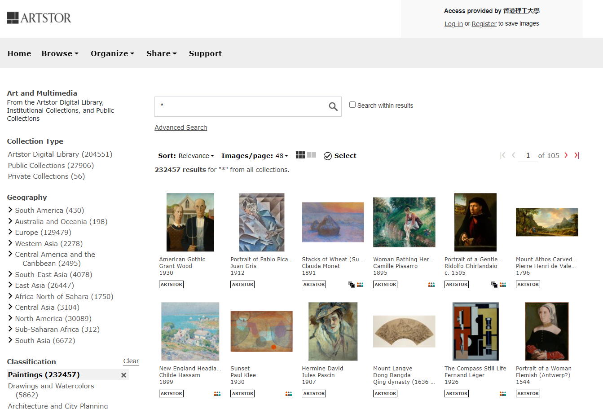The height and width of the screenshot is (409, 603).
Task: Open image group icon for New England Headlands
Action: click(x=217, y=394)
